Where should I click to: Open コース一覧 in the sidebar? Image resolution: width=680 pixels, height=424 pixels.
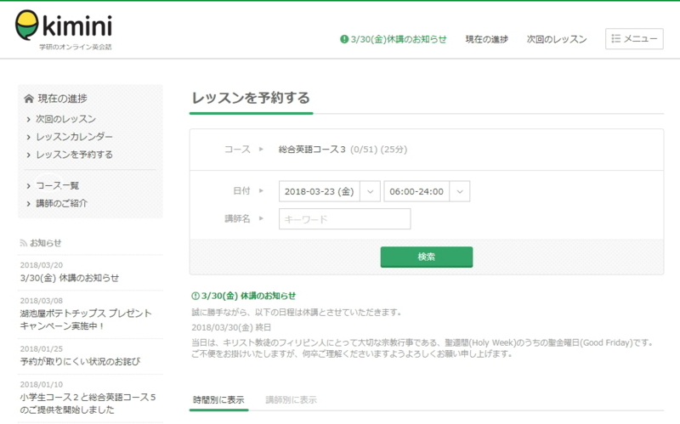(57, 185)
